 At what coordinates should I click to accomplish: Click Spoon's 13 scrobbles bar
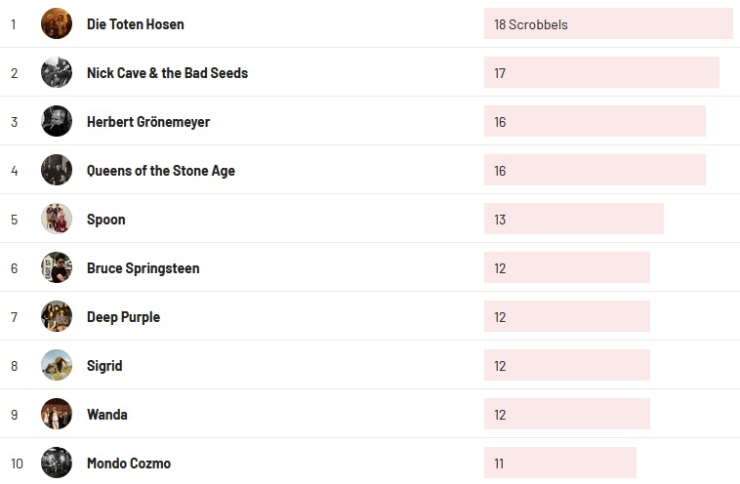pos(573,220)
